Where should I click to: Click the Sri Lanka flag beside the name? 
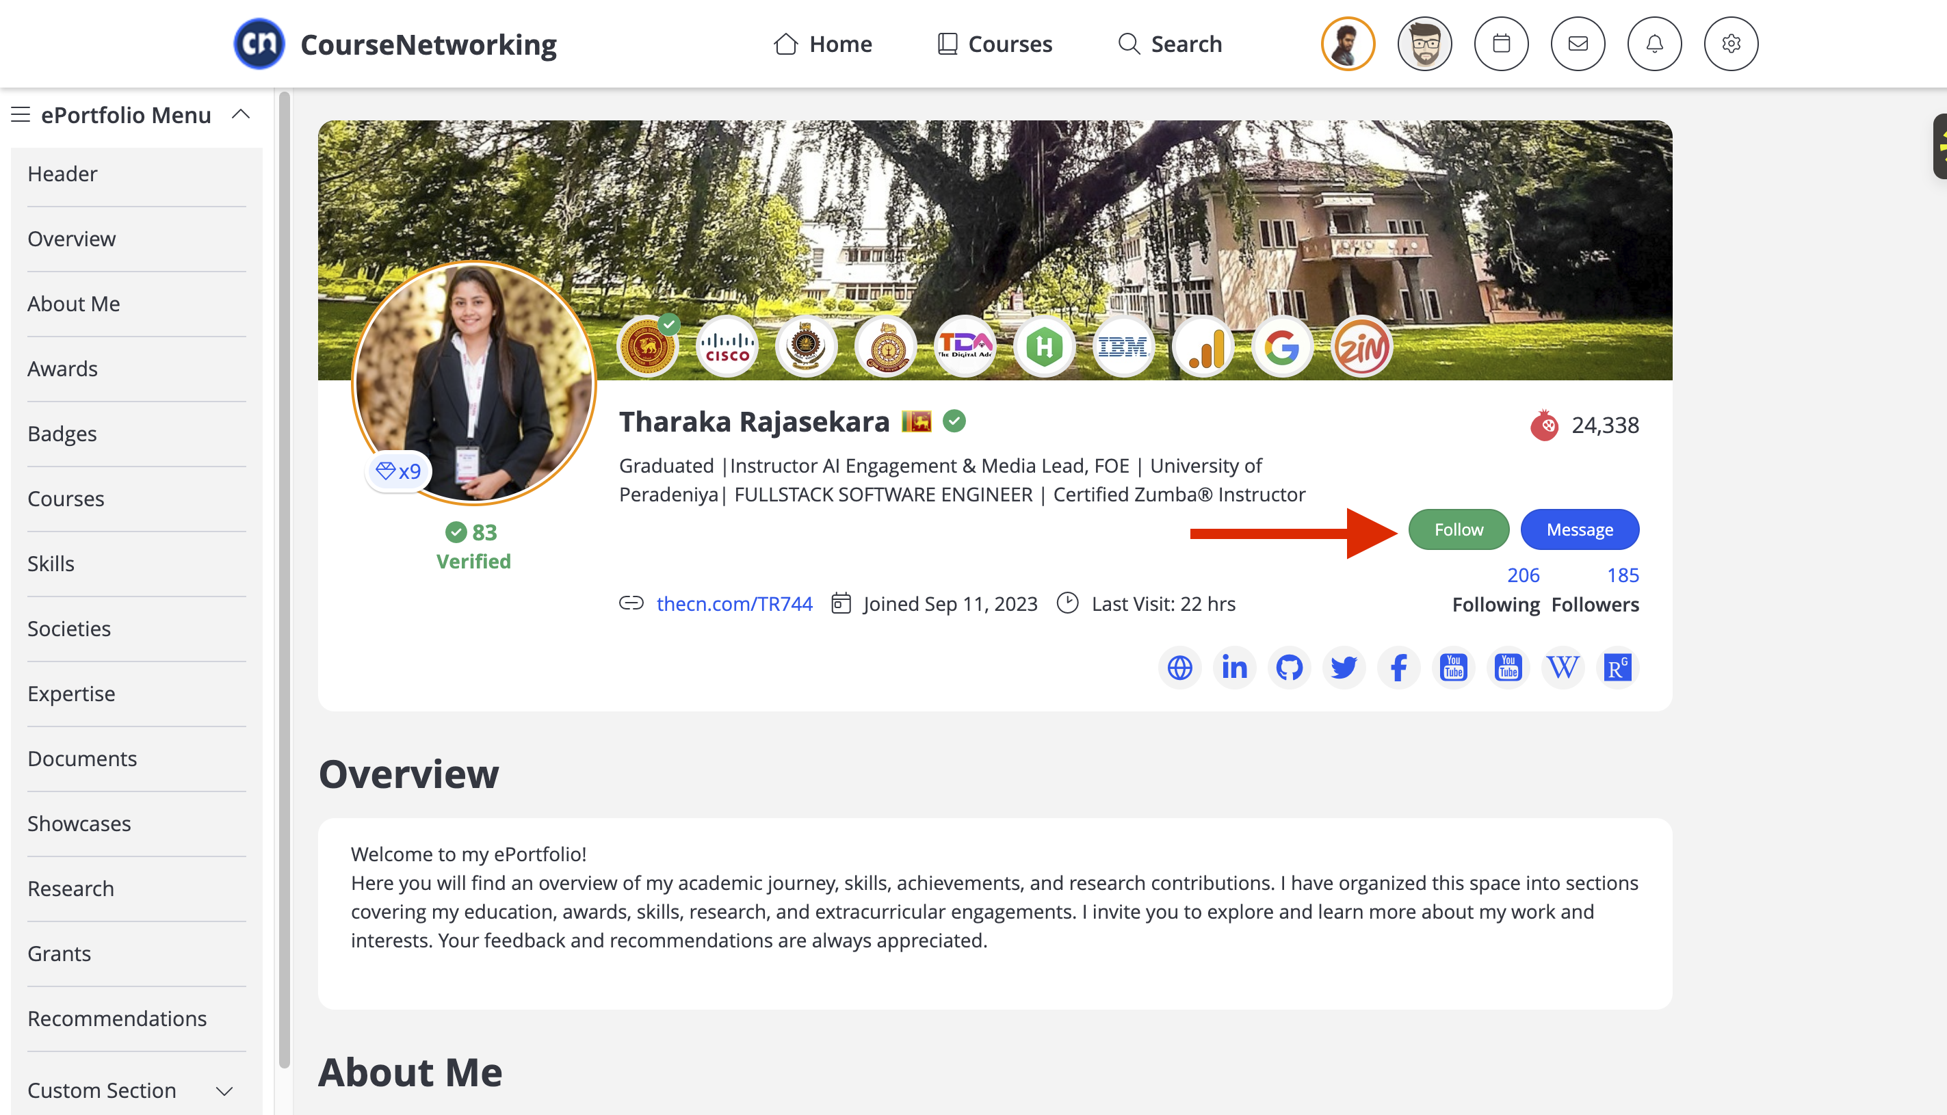point(917,422)
